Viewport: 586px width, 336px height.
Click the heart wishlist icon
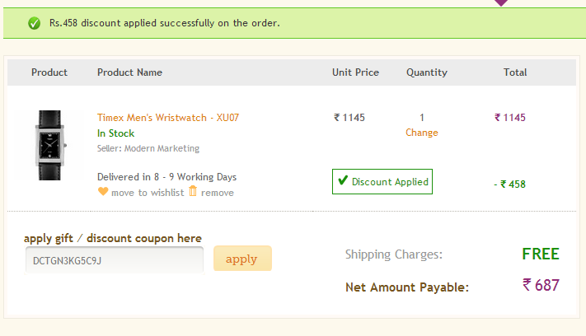[103, 192]
